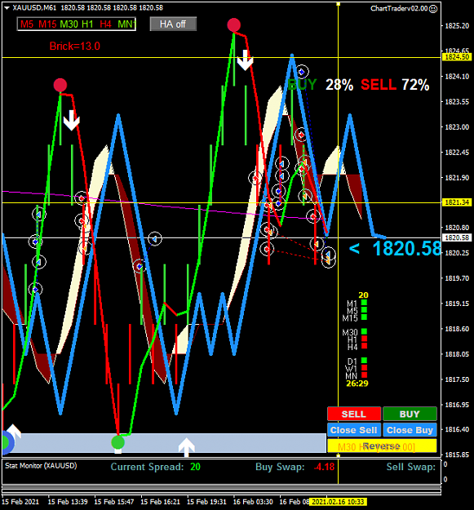The width and height of the screenshot is (474, 510).
Task: Click the Close Buy button
Action: coord(410,430)
